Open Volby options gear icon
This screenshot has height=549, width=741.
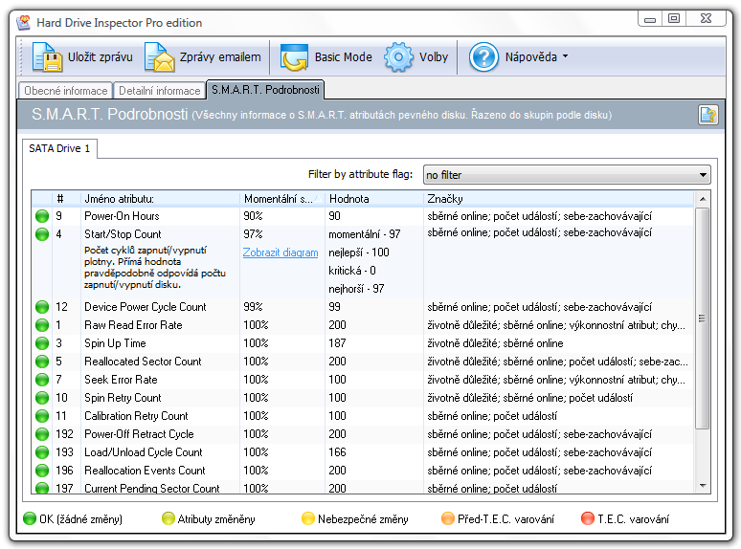click(398, 57)
